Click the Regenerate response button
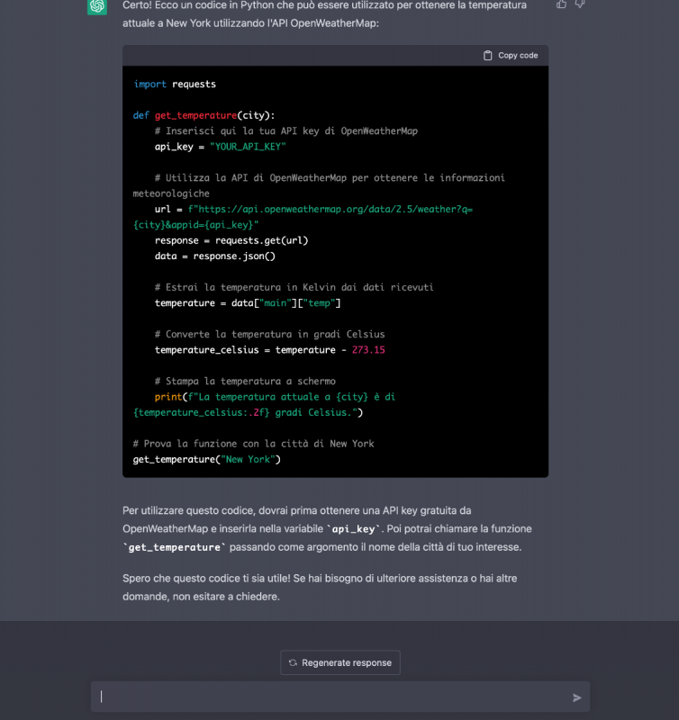The height and width of the screenshot is (720, 679). pos(340,662)
